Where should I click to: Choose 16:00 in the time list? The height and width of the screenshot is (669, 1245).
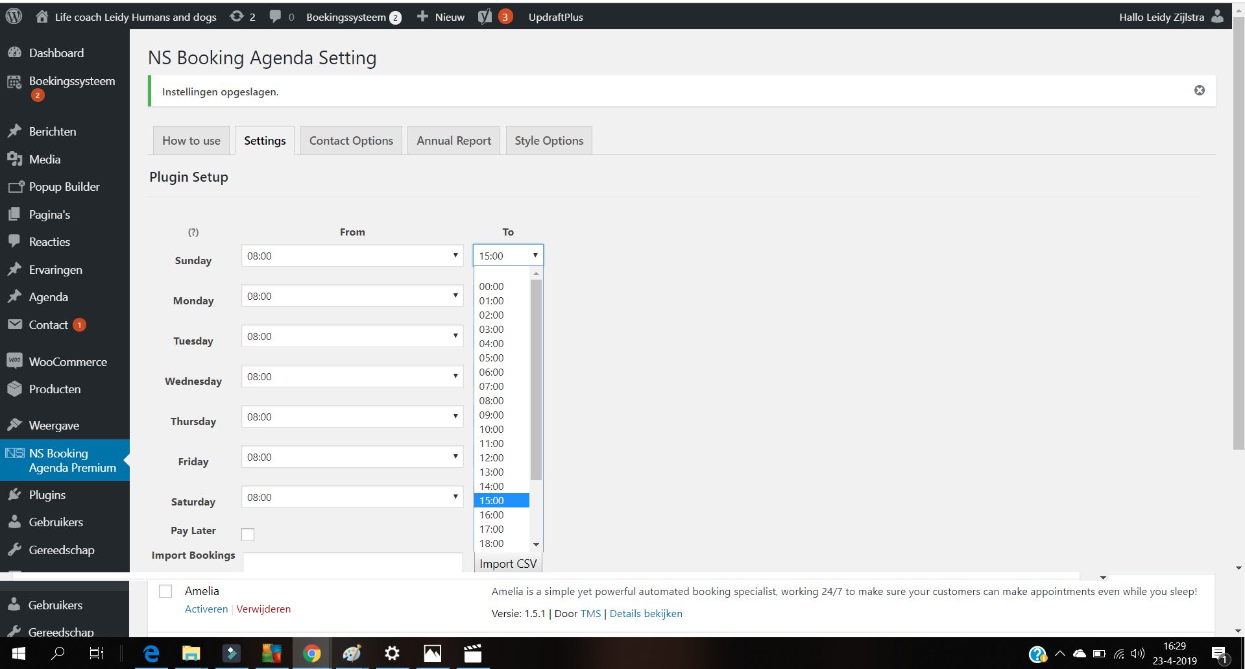pos(502,515)
